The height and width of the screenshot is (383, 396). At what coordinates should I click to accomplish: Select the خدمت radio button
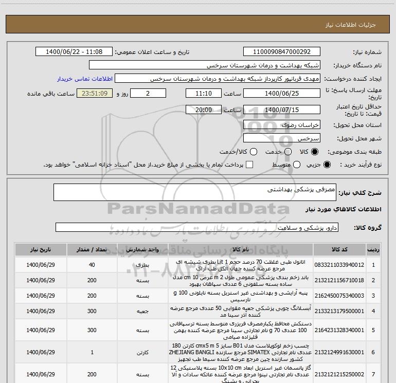288,152
